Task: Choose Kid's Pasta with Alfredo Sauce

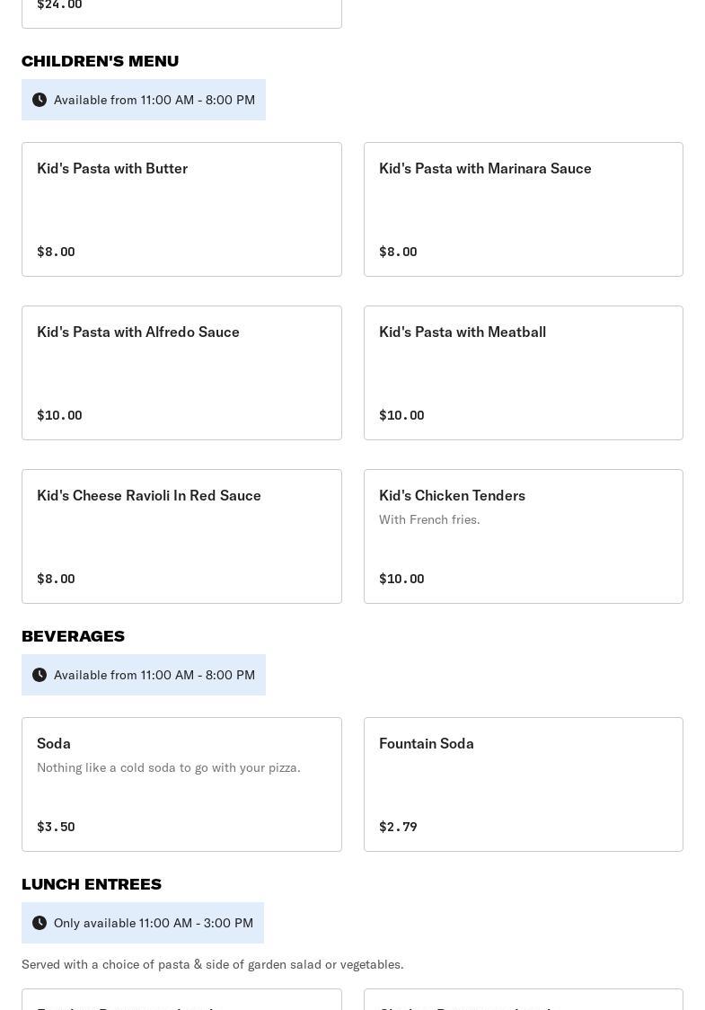Action: click(181, 373)
